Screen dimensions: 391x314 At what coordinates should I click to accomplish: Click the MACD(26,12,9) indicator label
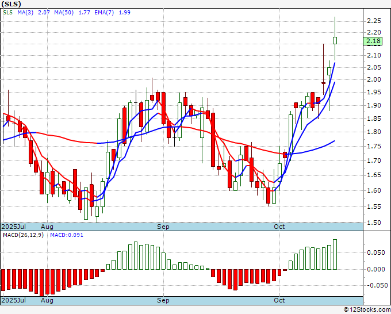[x=23, y=235]
